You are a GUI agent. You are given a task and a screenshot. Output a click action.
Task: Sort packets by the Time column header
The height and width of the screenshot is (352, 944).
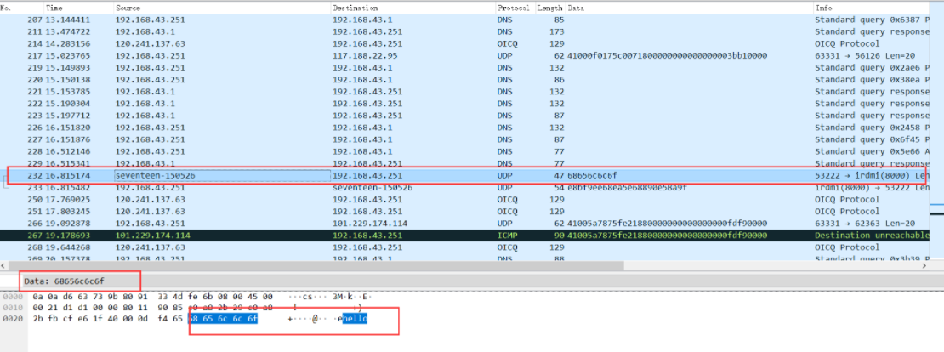pyautogui.click(x=79, y=9)
